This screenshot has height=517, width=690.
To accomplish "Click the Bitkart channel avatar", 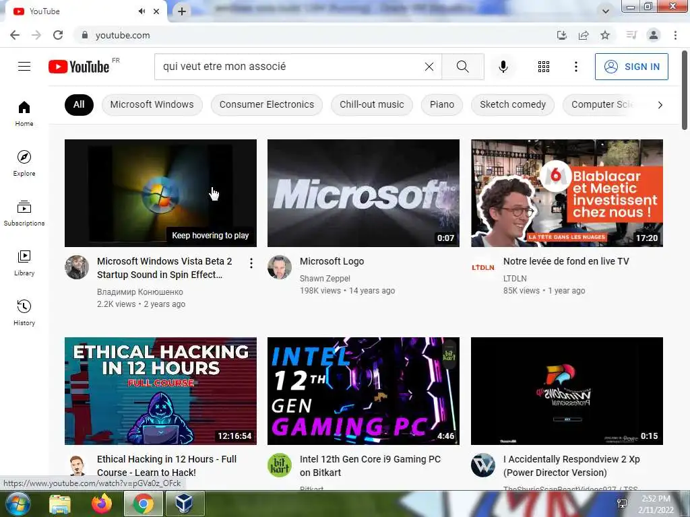I will tap(280, 465).
